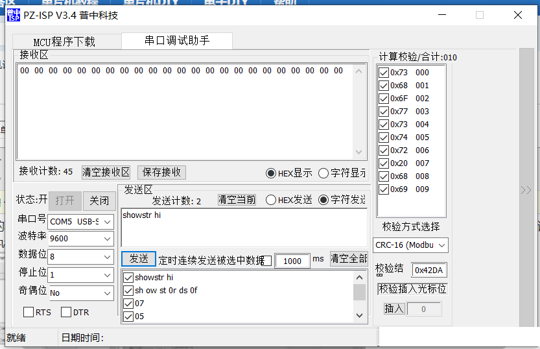The image size is (540, 349).
Task: Click the hex data in receive area
Action: pos(182,71)
